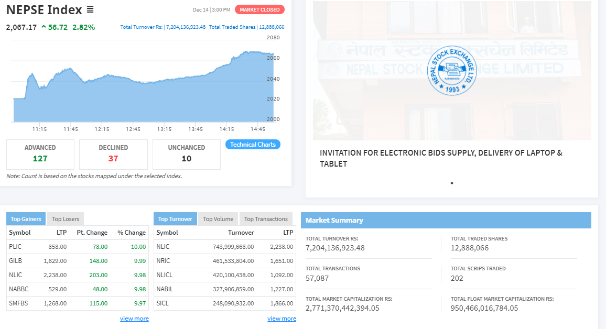Screen dimensions: 606x329
Task: Click NABIL symbol in Top Turnover
Action: [165, 289]
